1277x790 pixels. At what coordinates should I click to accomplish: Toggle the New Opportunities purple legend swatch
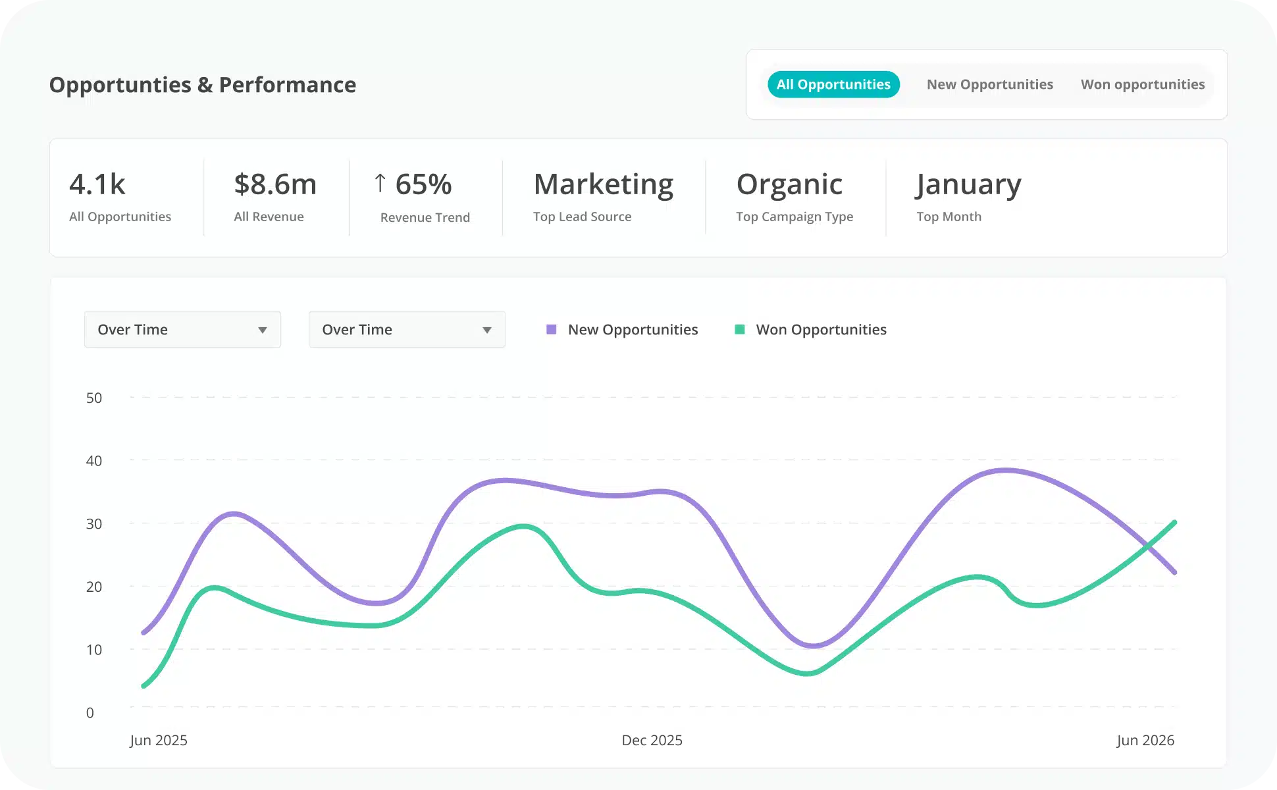pos(552,328)
